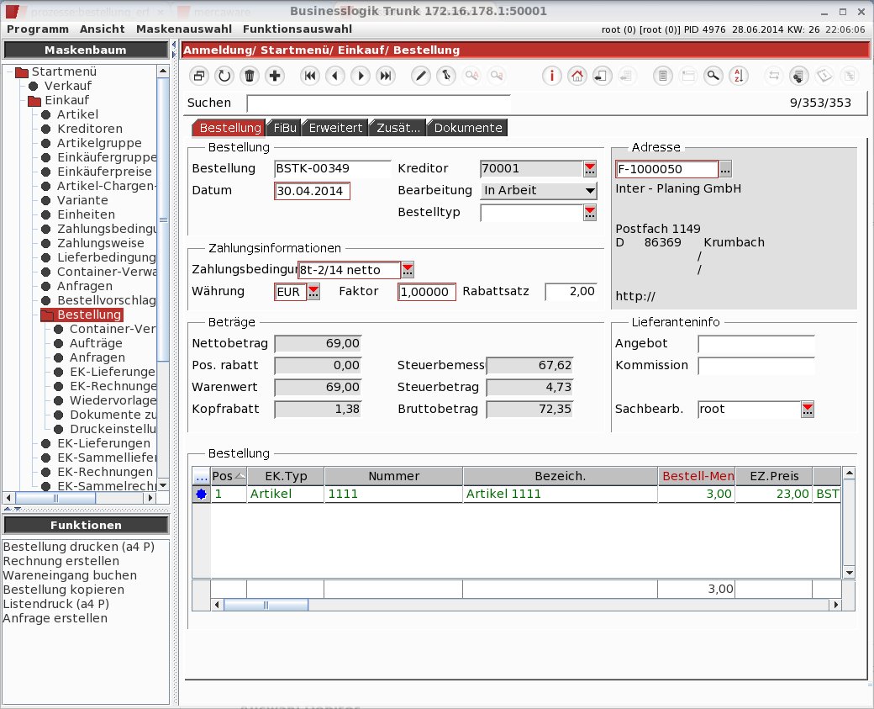The width and height of the screenshot is (874, 709).
Task: Go to the previous record
Action: [335, 76]
